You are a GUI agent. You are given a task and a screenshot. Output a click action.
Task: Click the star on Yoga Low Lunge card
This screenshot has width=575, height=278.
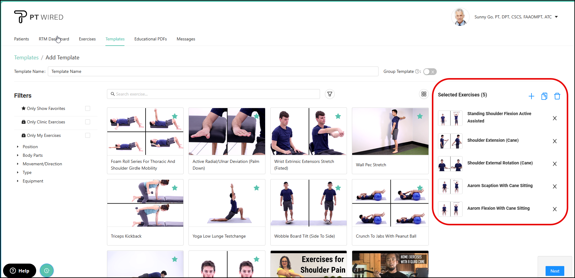pos(257,188)
